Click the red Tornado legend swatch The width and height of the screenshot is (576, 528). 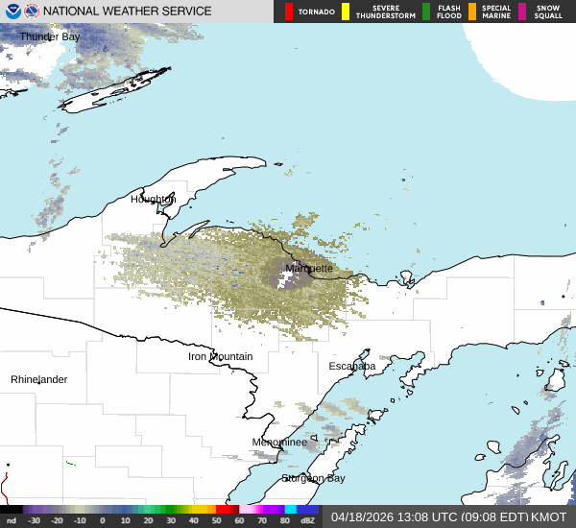pyautogui.click(x=289, y=12)
